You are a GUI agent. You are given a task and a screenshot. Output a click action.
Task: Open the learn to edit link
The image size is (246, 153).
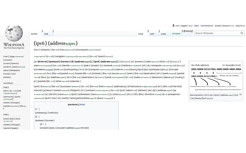(12, 92)
